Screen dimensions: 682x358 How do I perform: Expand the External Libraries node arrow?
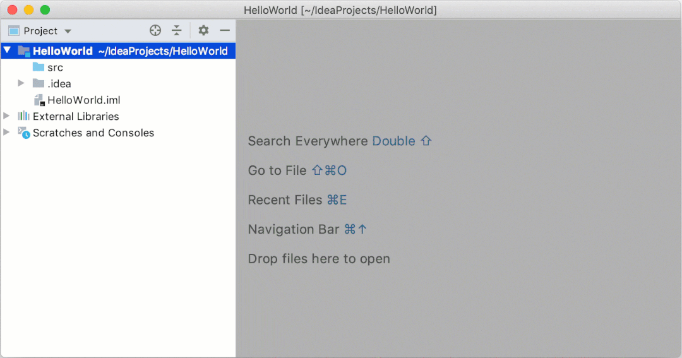[6, 116]
